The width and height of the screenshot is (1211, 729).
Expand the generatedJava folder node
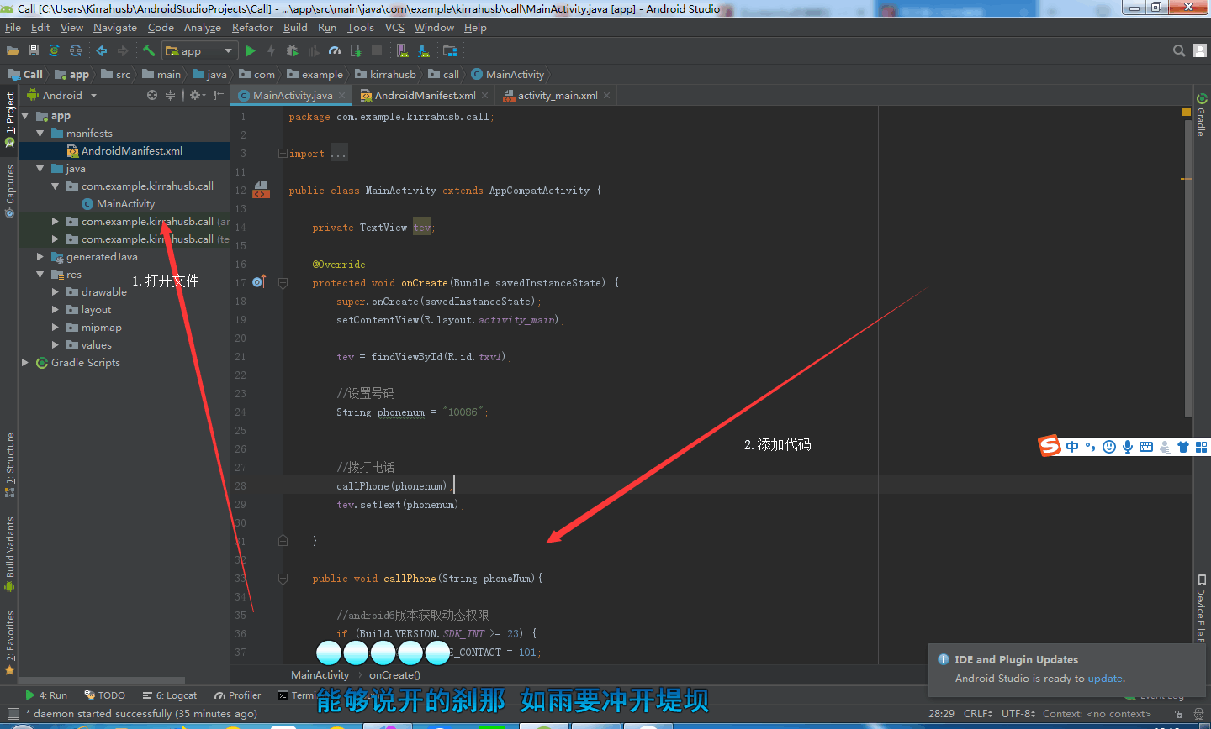[40, 257]
